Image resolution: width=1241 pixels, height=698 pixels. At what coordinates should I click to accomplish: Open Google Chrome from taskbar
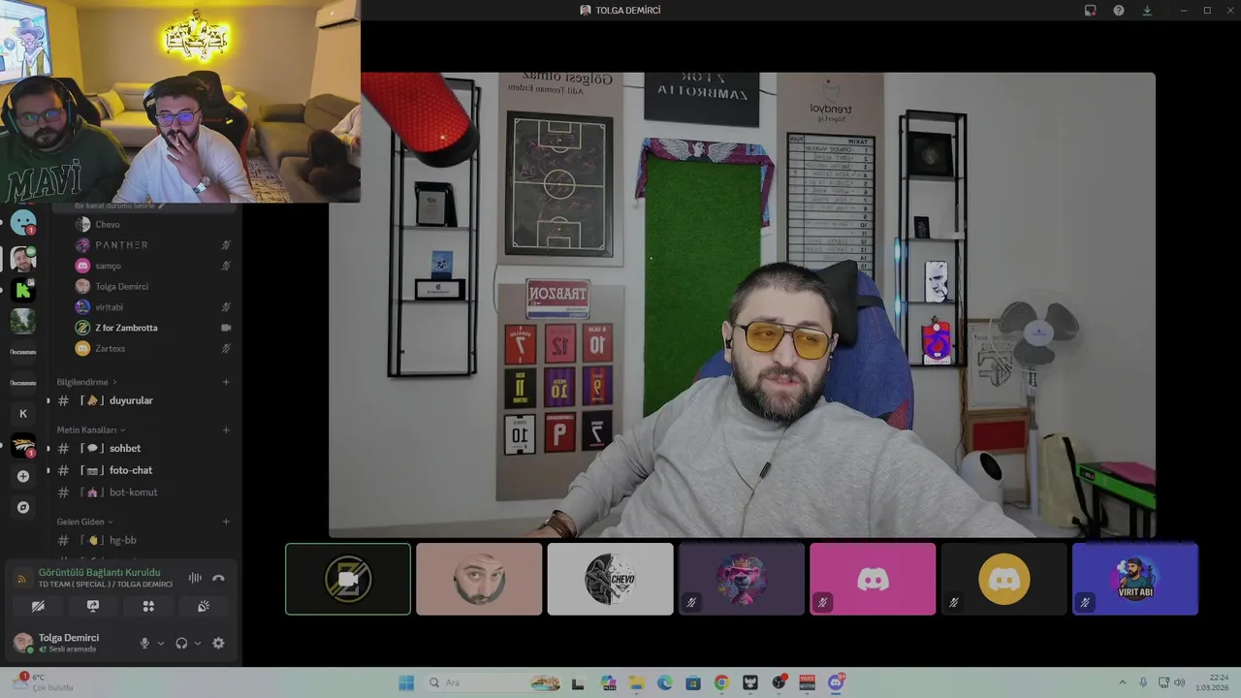click(721, 682)
